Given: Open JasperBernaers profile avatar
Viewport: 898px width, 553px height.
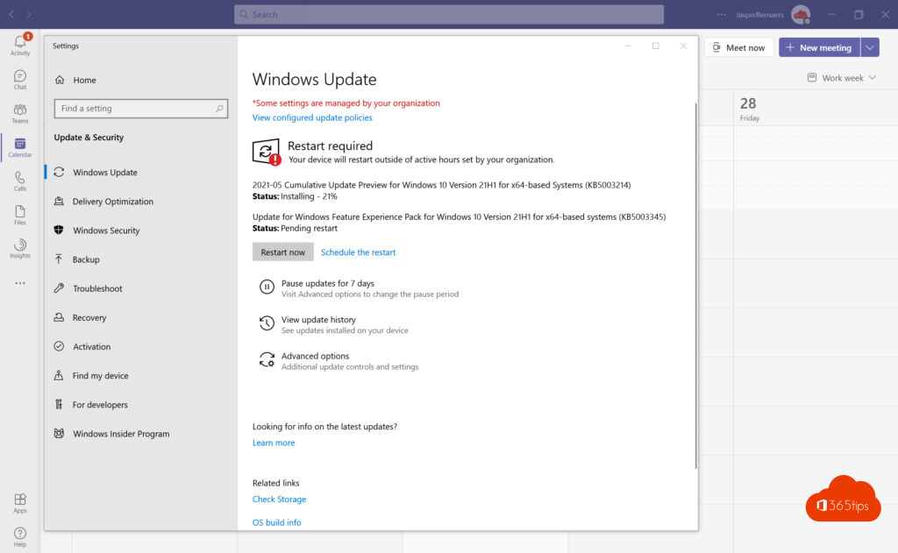Looking at the screenshot, I should click(x=801, y=14).
